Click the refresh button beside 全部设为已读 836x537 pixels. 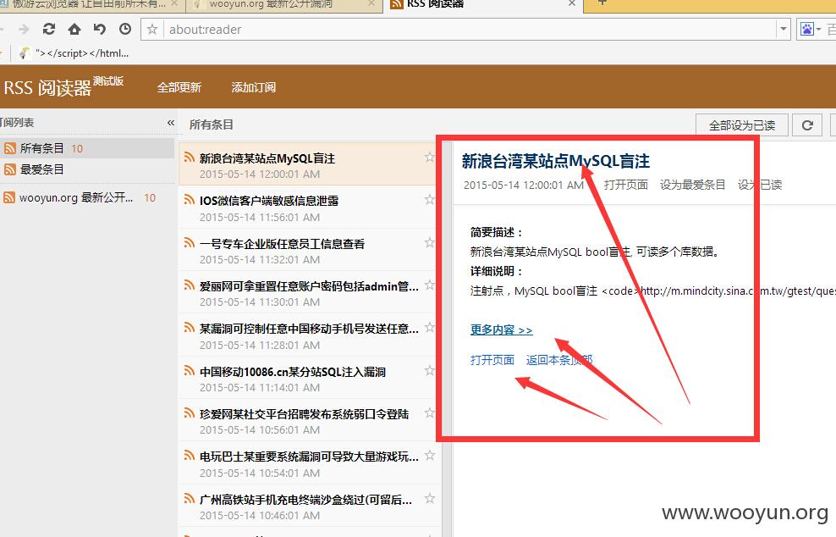[x=808, y=125]
